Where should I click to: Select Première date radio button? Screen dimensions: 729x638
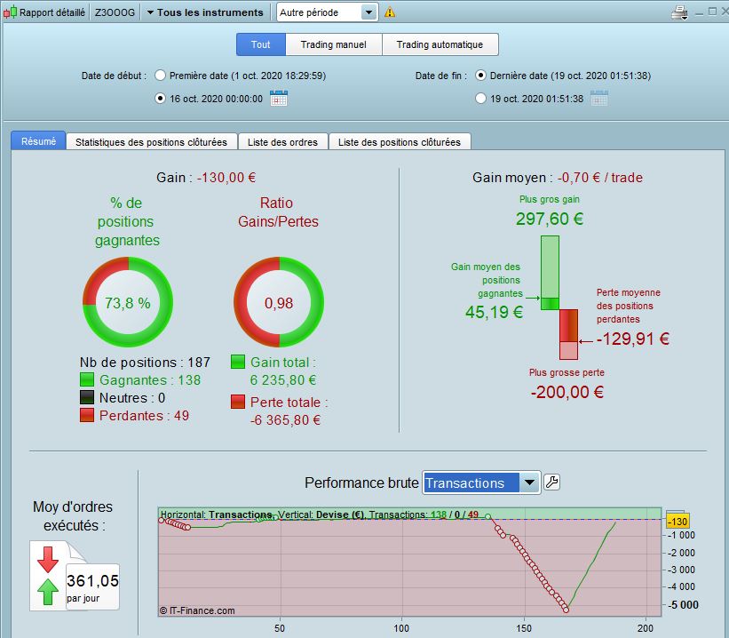[160, 75]
